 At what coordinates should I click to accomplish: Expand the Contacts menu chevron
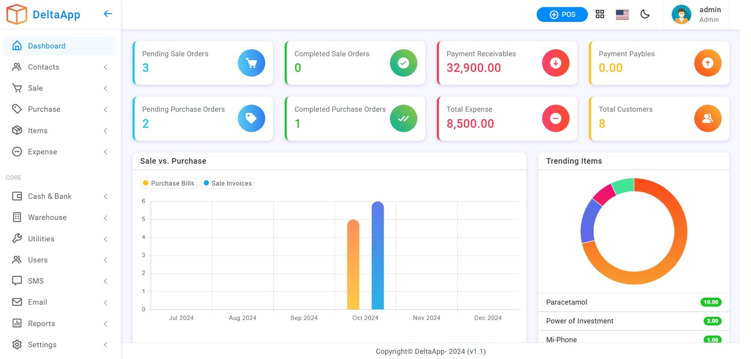(106, 67)
